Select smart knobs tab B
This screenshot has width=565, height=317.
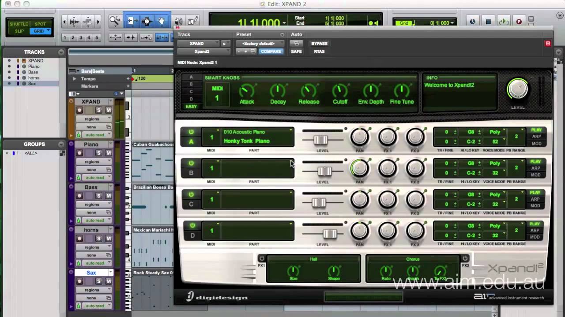(191, 84)
